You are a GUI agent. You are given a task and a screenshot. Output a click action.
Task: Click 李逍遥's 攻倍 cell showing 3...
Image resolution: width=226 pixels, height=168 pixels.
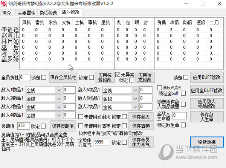pyautogui.click(x=174, y=30)
